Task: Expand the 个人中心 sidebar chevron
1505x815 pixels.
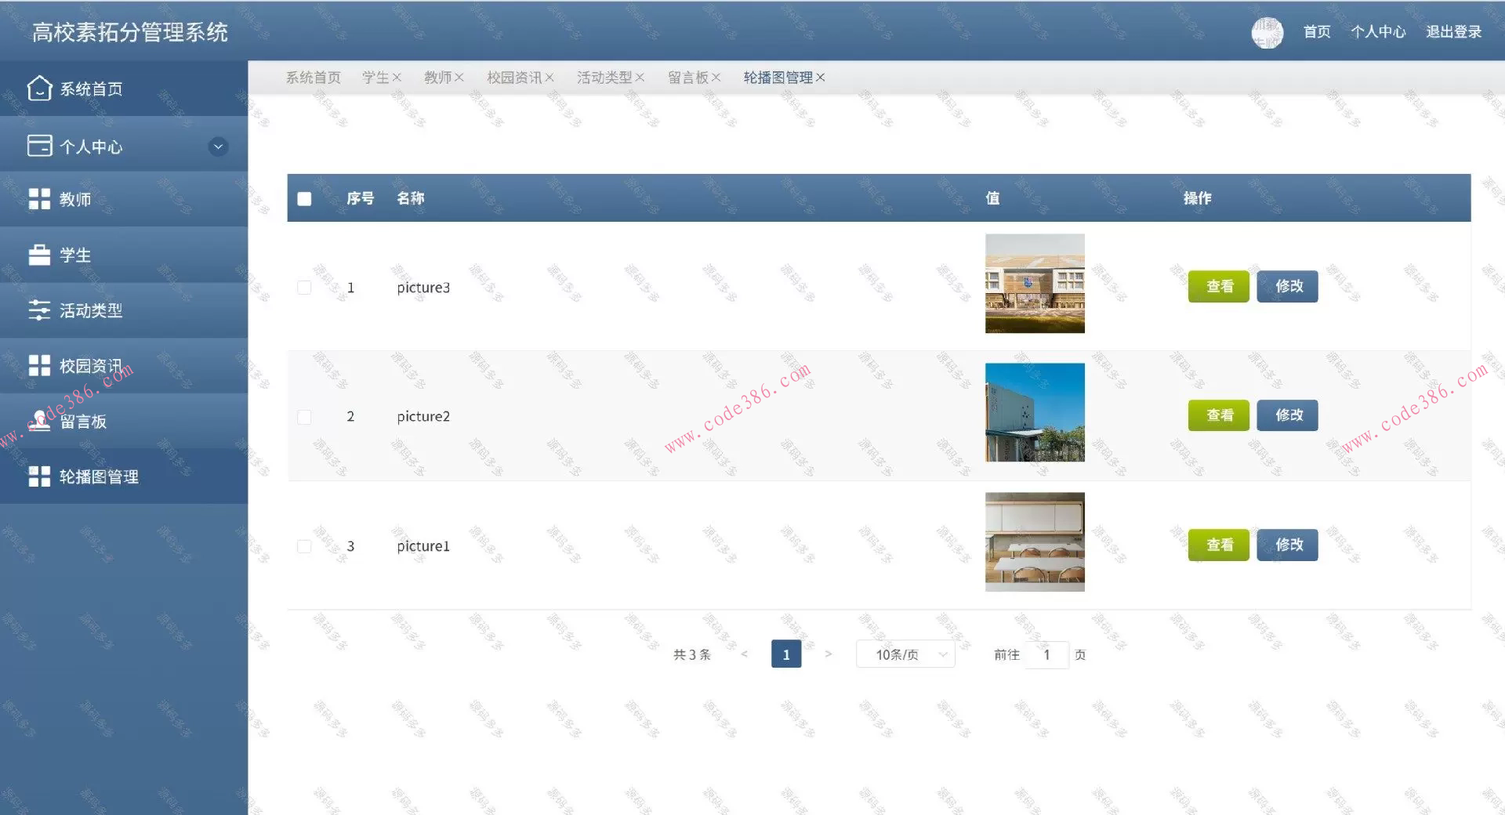Action: coord(218,146)
